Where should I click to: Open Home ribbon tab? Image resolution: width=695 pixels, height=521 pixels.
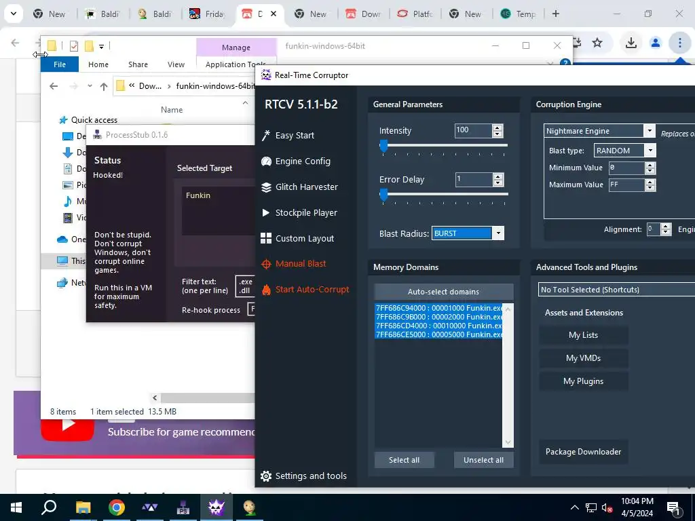pos(98,64)
